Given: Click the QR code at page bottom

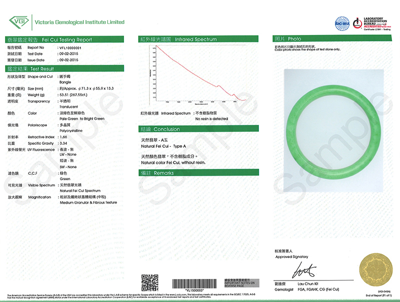Looking at the screenshot, I should (x=149, y=283).
